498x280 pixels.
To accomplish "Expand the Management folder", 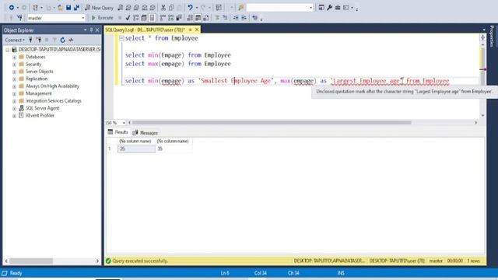I will point(14,93).
